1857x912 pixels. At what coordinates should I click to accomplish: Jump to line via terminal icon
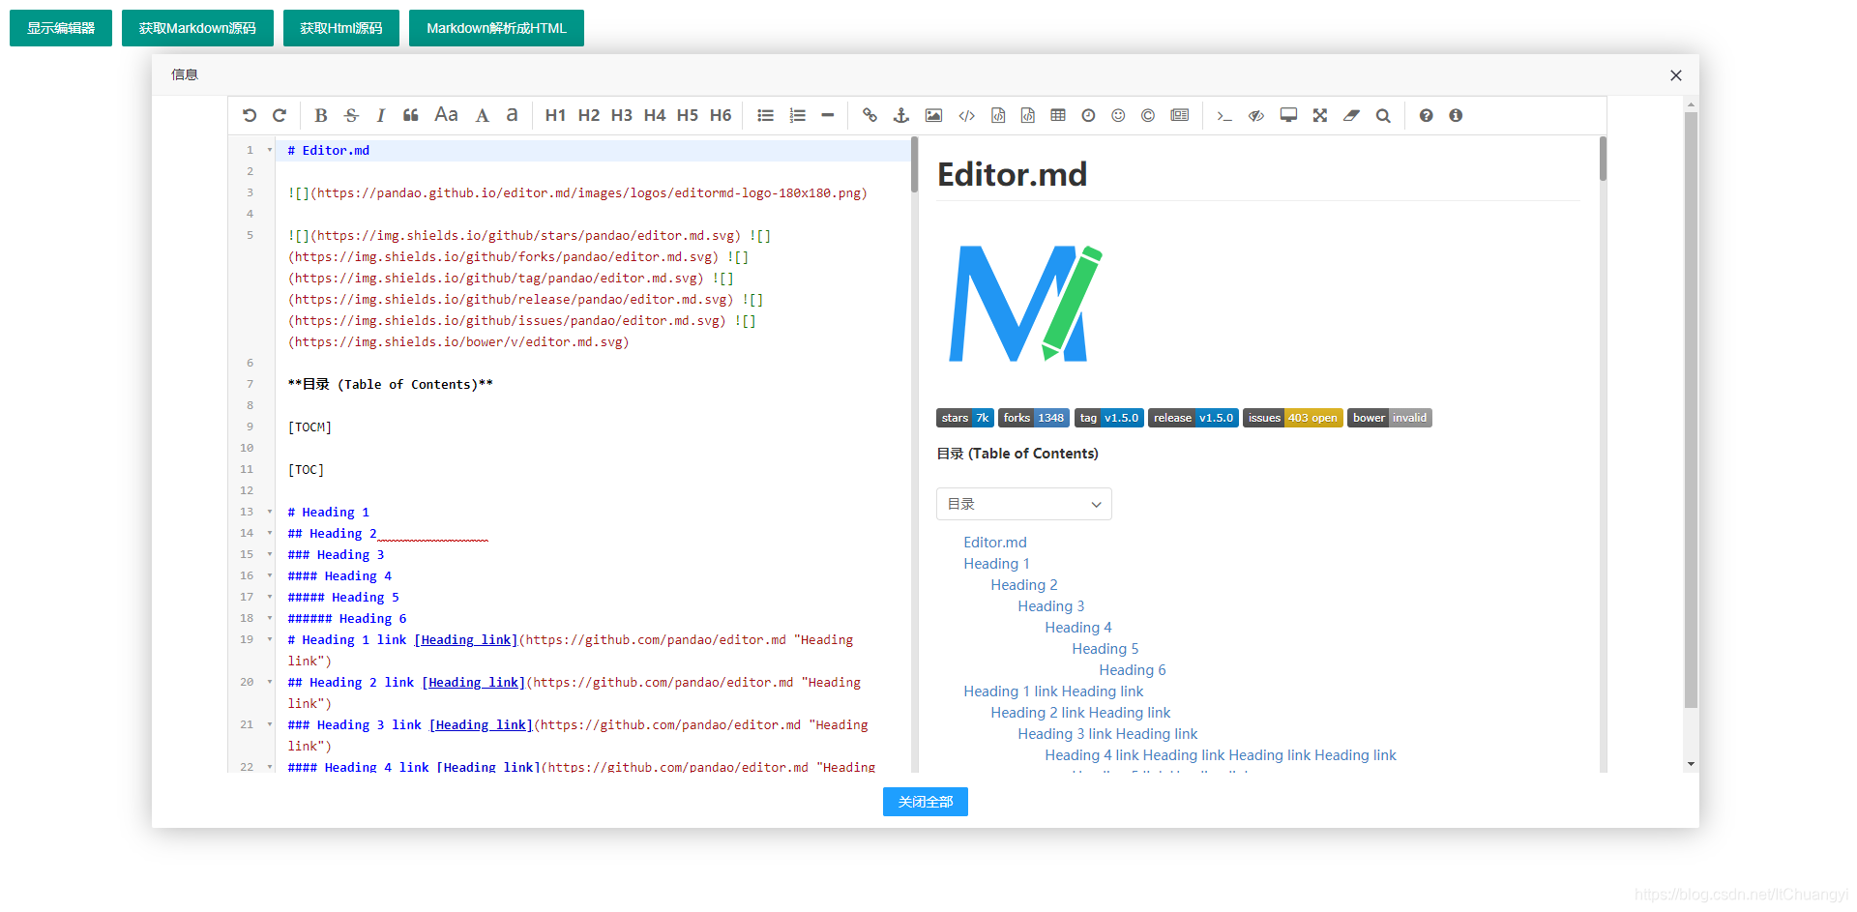[x=1224, y=115]
